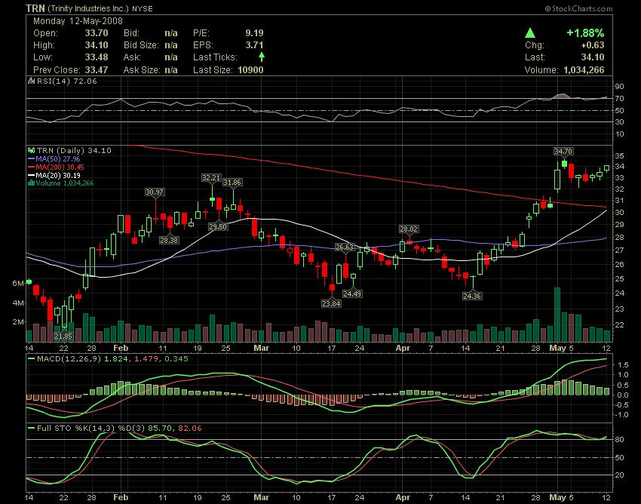The image size is (641, 504).
Task: Click the green line before MACD(12,26,9)
Action: [x=31, y=359]
